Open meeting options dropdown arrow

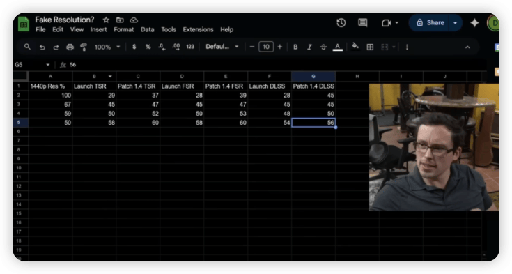click(x=397, y=23)
